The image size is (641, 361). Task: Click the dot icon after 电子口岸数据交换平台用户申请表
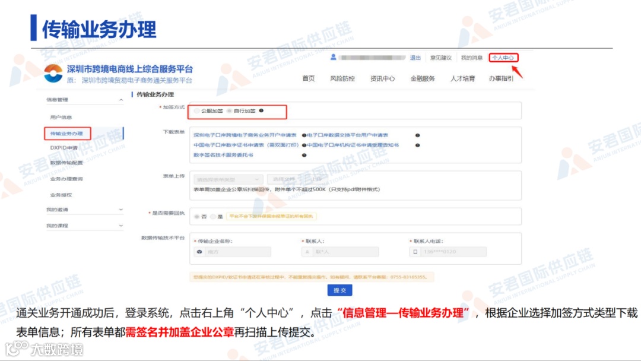point(417,135)
